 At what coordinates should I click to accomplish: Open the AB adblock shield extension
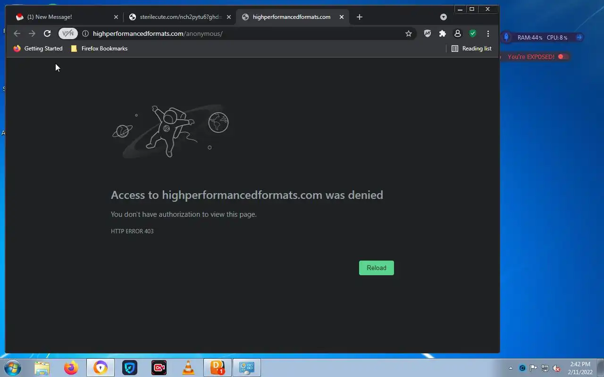428,33
